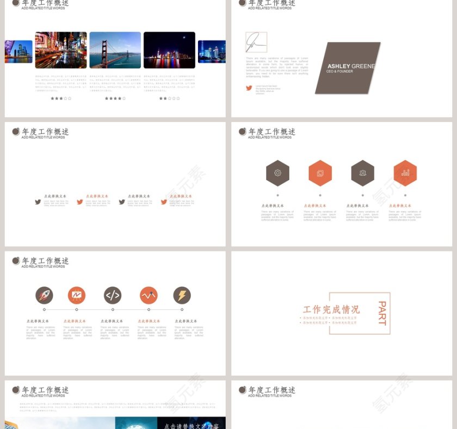Image resolution: width=457 pixels, height=429 pixels.
Task: Open the Golden Gate Bridge photo
Action: tap(115, 50)
